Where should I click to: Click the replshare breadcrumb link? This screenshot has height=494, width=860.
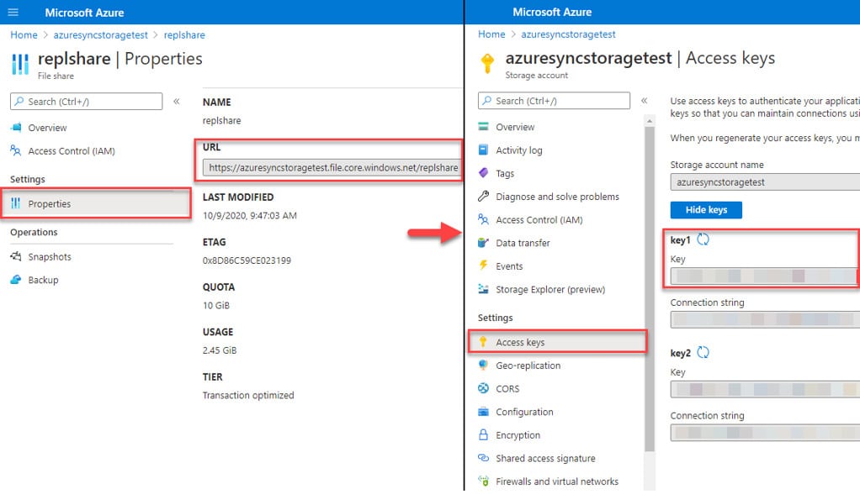[184, 35]
